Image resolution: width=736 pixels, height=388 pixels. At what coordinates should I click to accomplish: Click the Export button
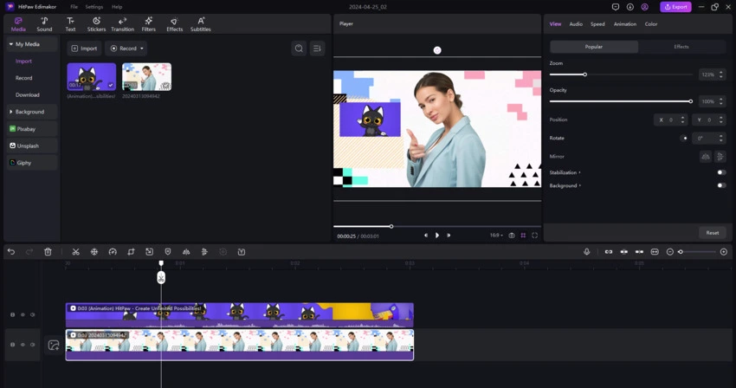click(x=675, y=7)
